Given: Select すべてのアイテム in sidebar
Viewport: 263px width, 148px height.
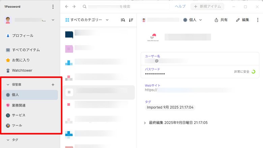Looking at the screenshot, I should 26,50.
